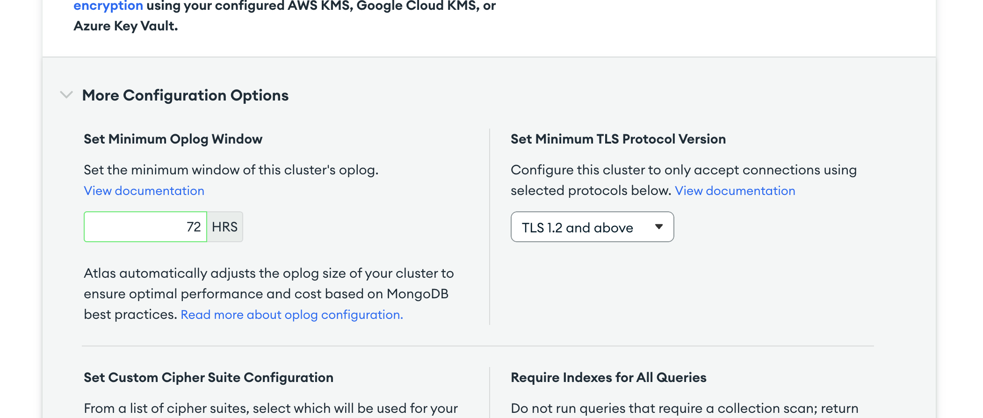Click the 'Set the minimum window' description text
This screenshot has width=983, height=418.
coord(231,170)
